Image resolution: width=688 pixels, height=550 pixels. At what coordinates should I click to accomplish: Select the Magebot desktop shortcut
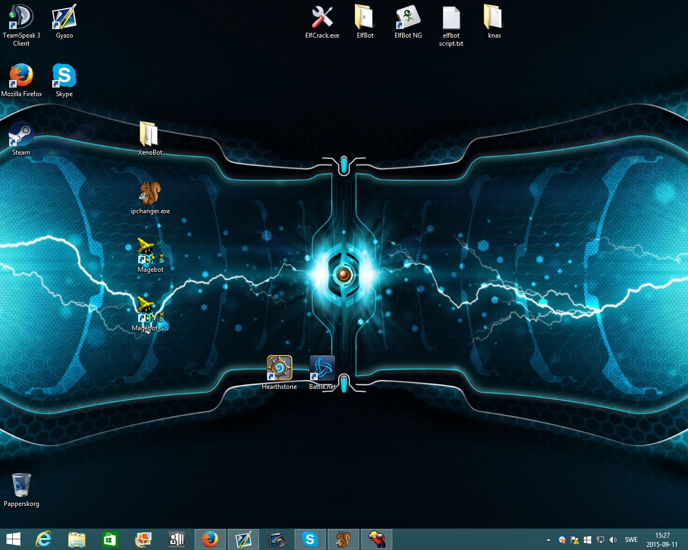[x=150, y=256]
